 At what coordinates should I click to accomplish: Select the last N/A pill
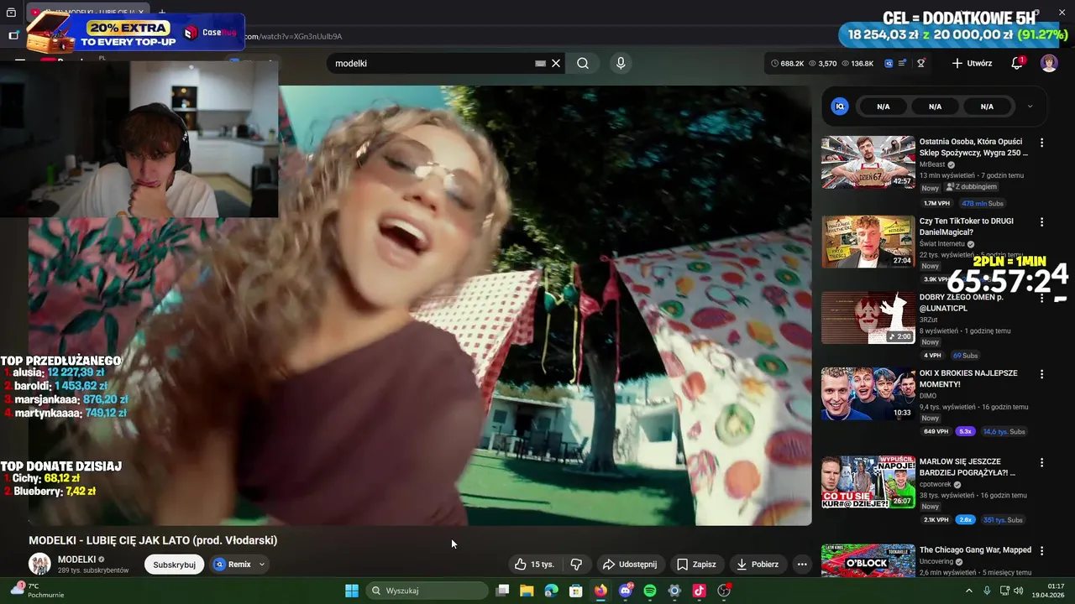[x=987, y=107]
